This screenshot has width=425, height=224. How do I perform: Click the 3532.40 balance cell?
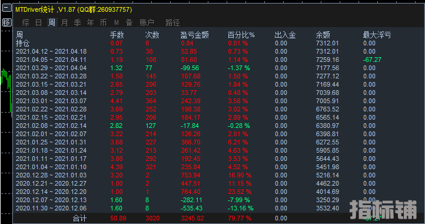(327, 208)
